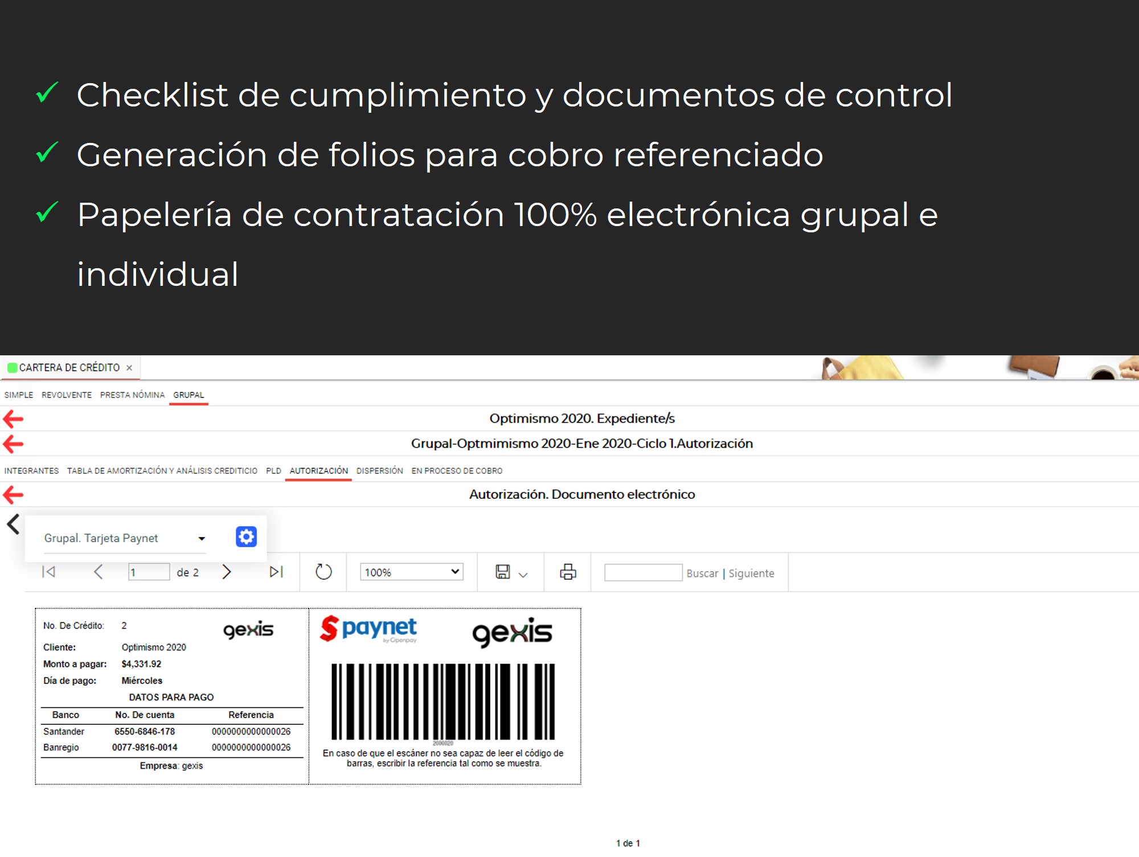Click the Siguiente search link
Screen dimensions: 1139x857
point(751,573)
